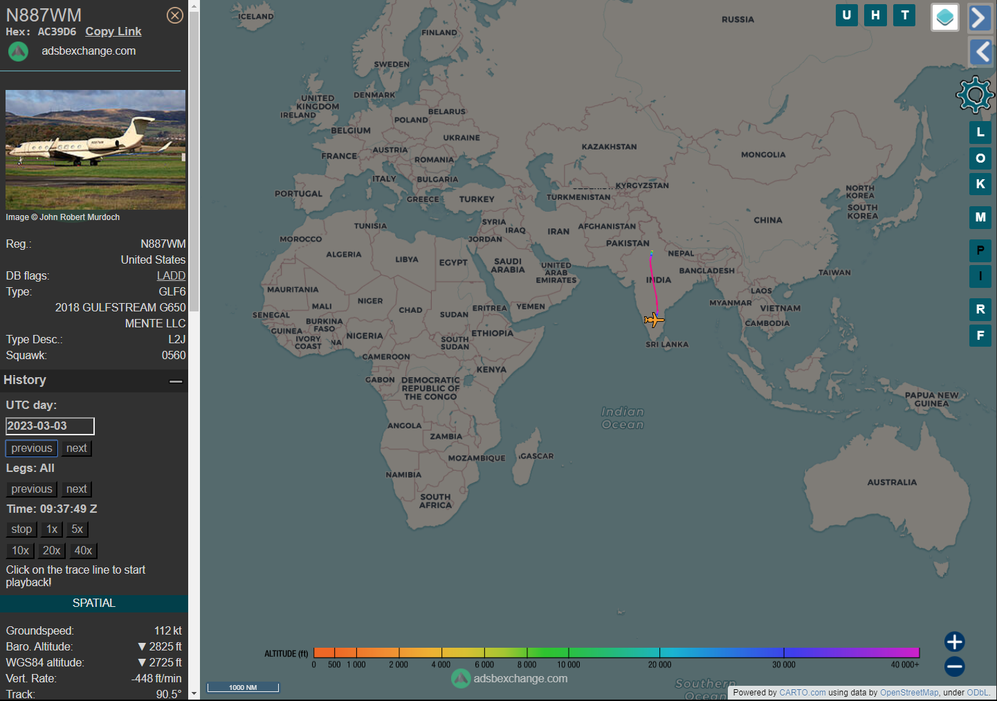Click the Groundspeed value 112 kt

pos(168,631)
